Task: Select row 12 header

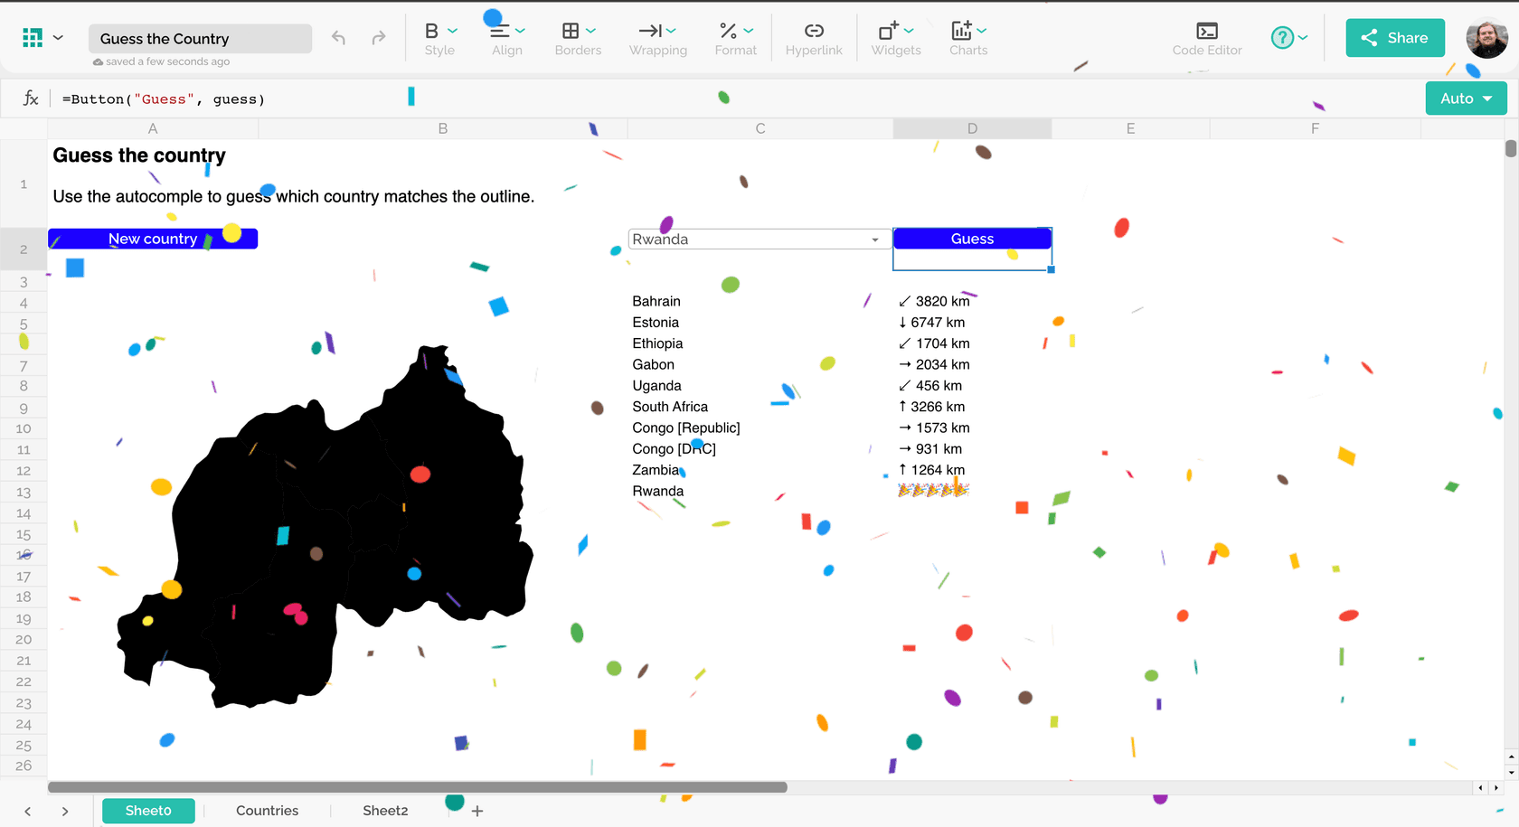Action: point(24,471)
